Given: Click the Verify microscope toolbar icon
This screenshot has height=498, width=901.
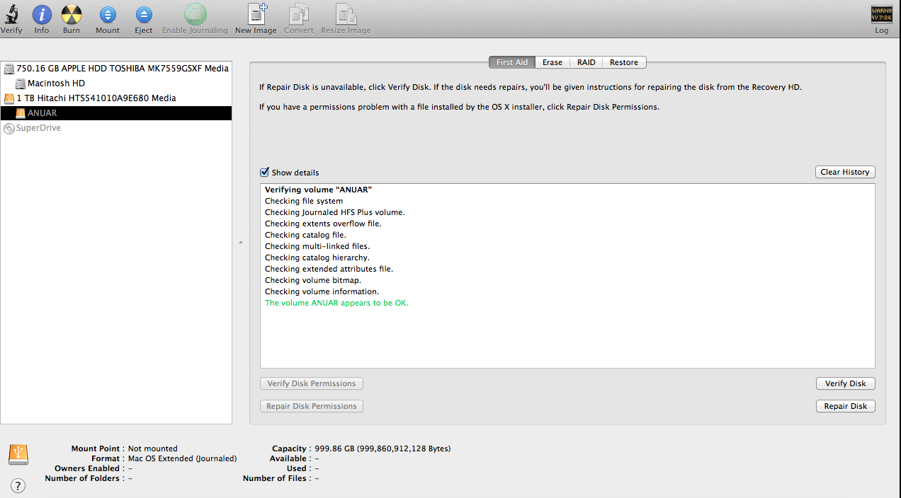Looking at the screenshot, I should pyautogui.click(x=11, y=13).
